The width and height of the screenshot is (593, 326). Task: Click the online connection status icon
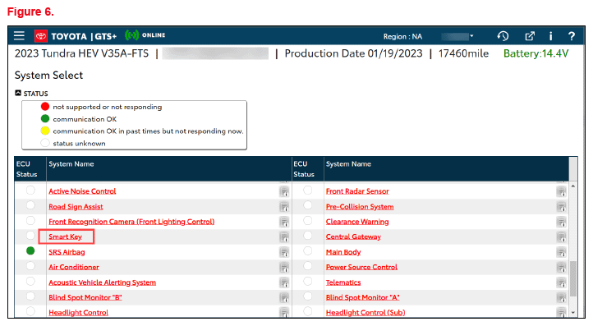point(132,35)
